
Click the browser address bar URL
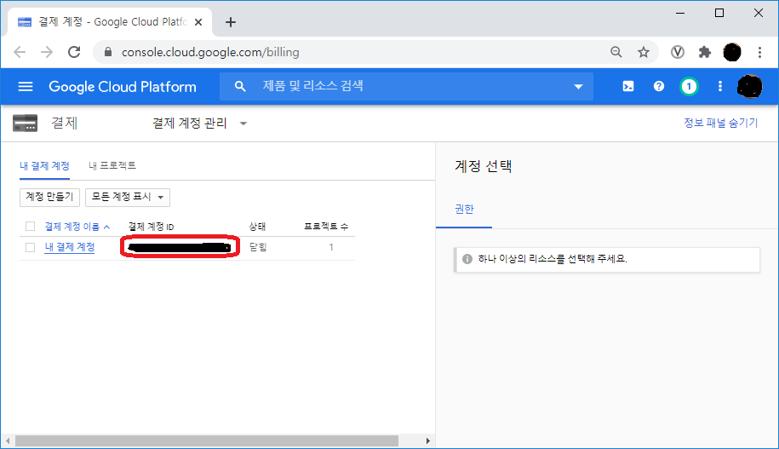click(210, 52)
